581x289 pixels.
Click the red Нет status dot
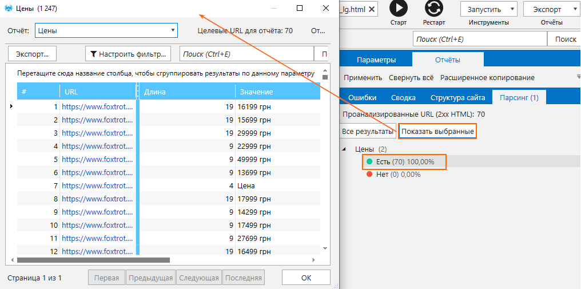369,175
